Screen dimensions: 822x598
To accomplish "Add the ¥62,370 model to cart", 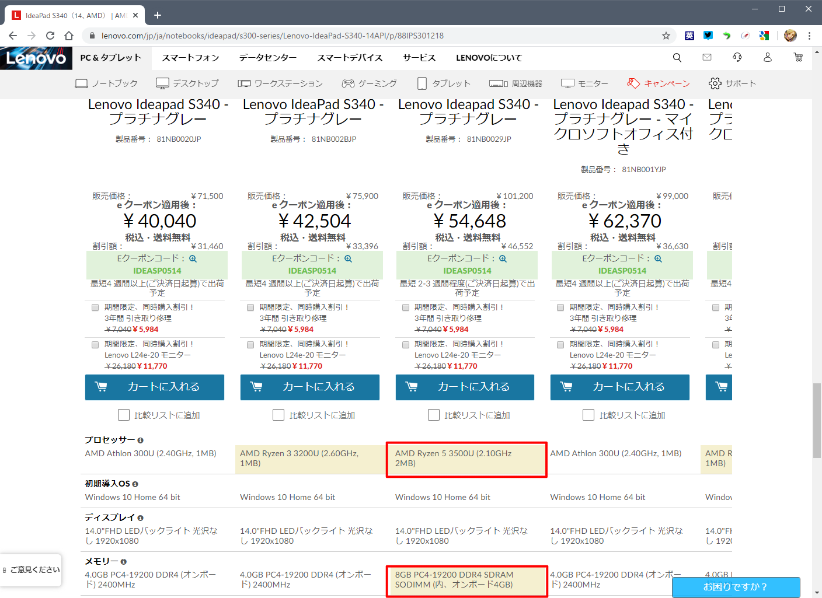I will [620, 387].
